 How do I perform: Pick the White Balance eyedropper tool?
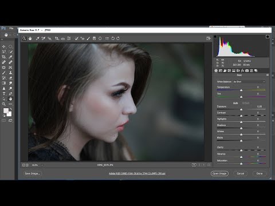(37, 38)
